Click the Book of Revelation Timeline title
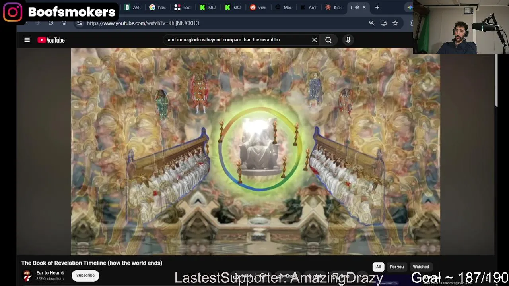This screenshot has height=286, width=509. click(92, 263)
